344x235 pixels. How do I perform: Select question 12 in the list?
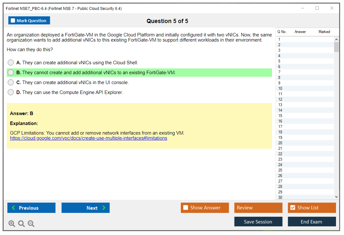(x=280, y=99)
